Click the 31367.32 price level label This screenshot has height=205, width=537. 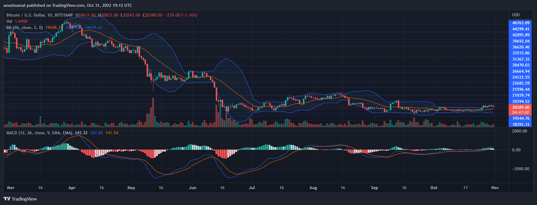pos(520,59)
